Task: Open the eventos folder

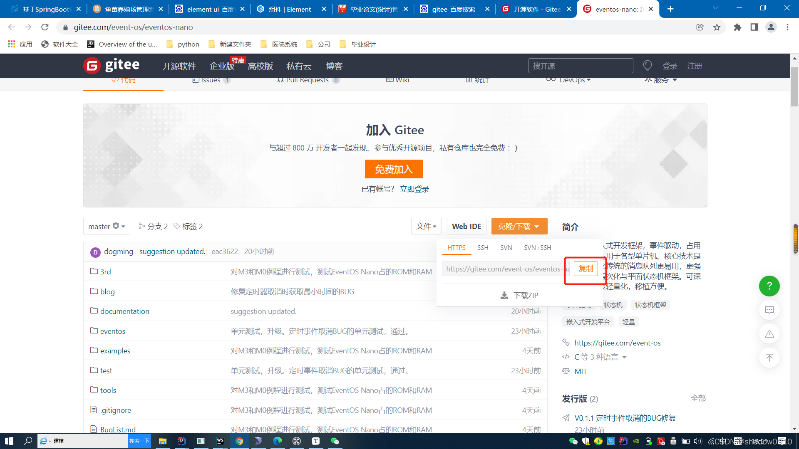Action: [112, 331]
